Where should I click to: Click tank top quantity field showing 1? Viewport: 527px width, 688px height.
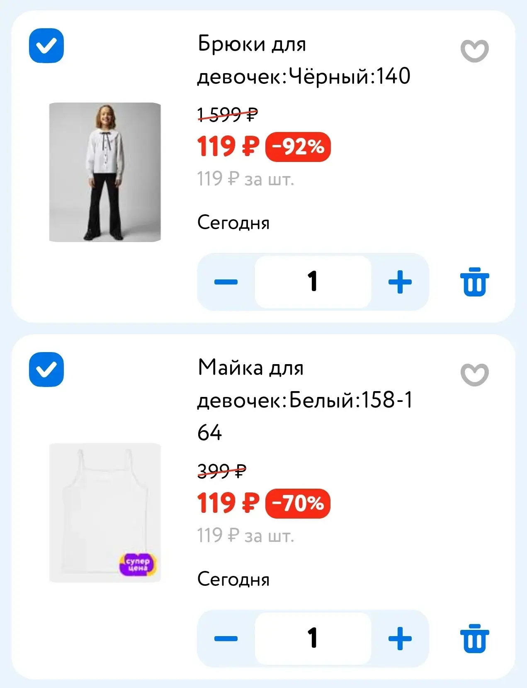[x=313, y=639]
